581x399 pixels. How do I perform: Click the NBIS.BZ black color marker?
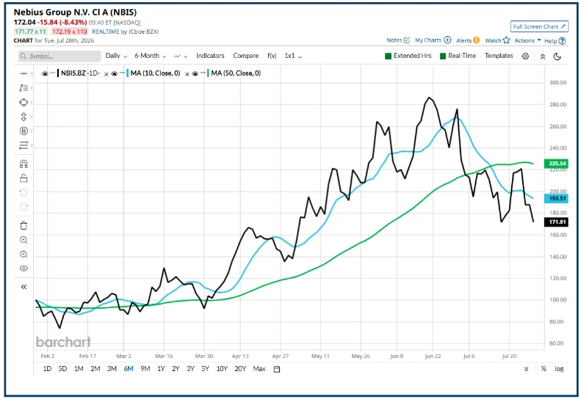click(x=58, y=73)
